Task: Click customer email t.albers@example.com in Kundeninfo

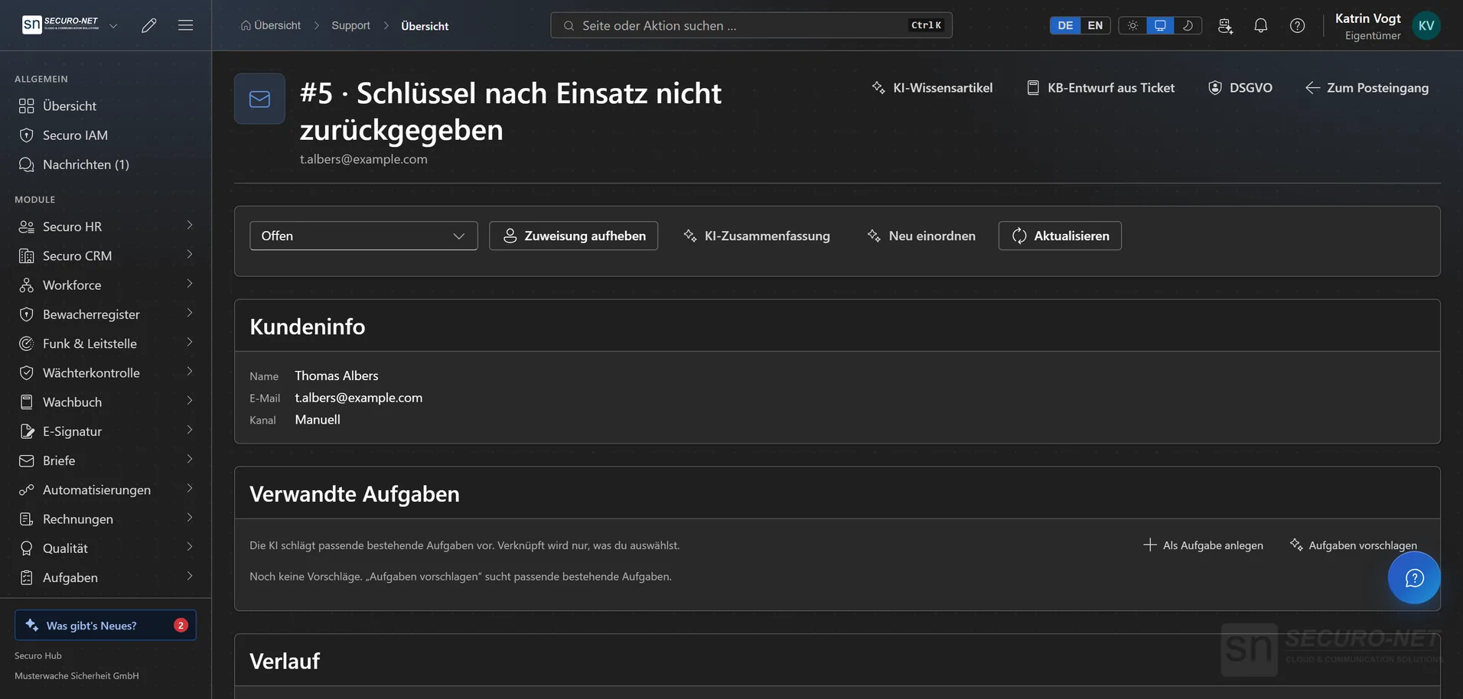Action: [358, 398]
